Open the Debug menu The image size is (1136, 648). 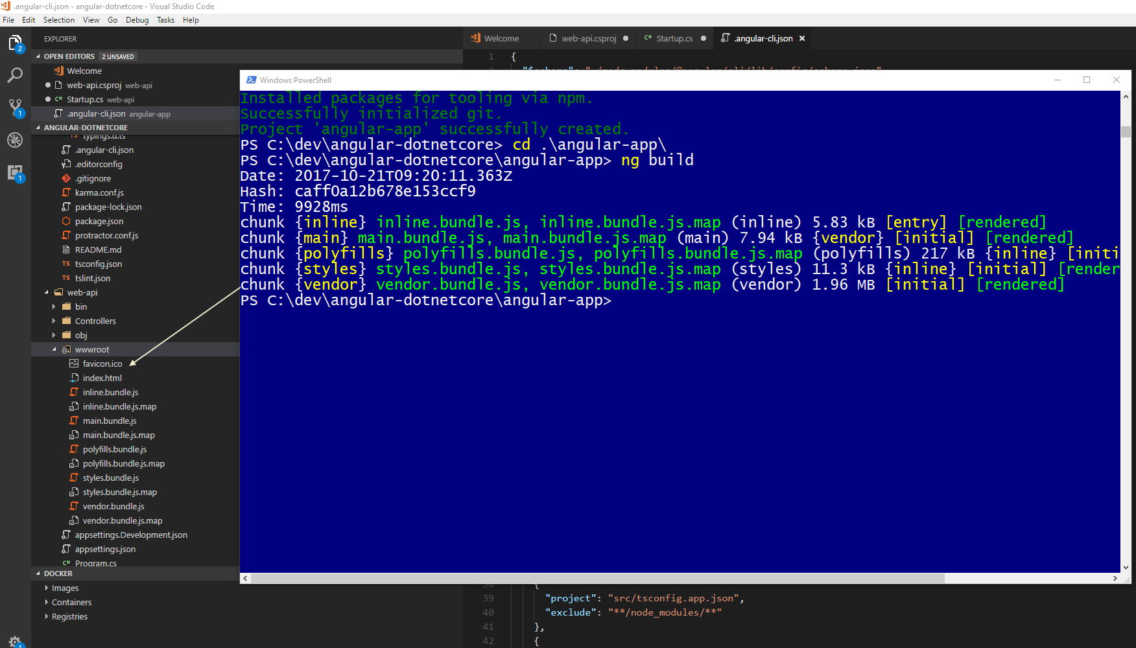[x=137, y=20]
